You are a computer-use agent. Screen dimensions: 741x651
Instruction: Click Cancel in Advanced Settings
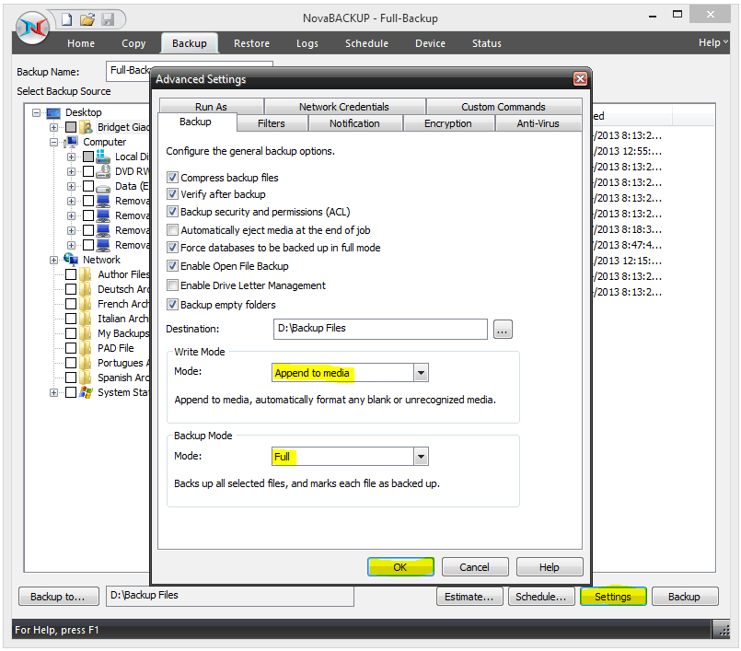tap(475, 567)
